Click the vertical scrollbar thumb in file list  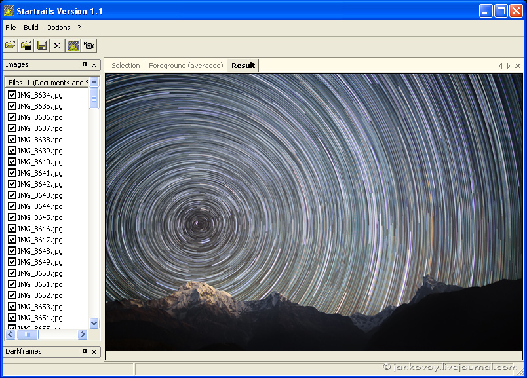point(94,99)
